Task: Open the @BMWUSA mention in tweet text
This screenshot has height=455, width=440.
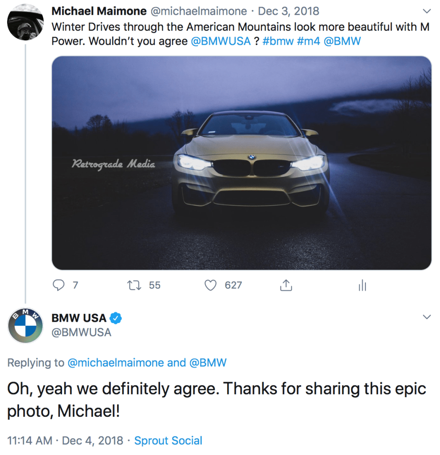Action: point(220,41)
